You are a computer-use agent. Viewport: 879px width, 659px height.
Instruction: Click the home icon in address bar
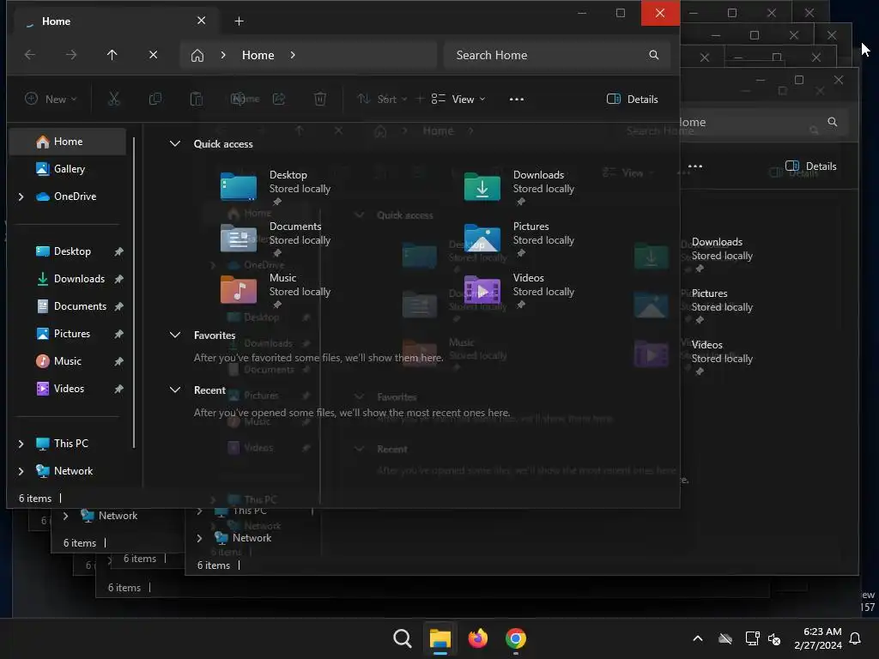coord(197,55)
